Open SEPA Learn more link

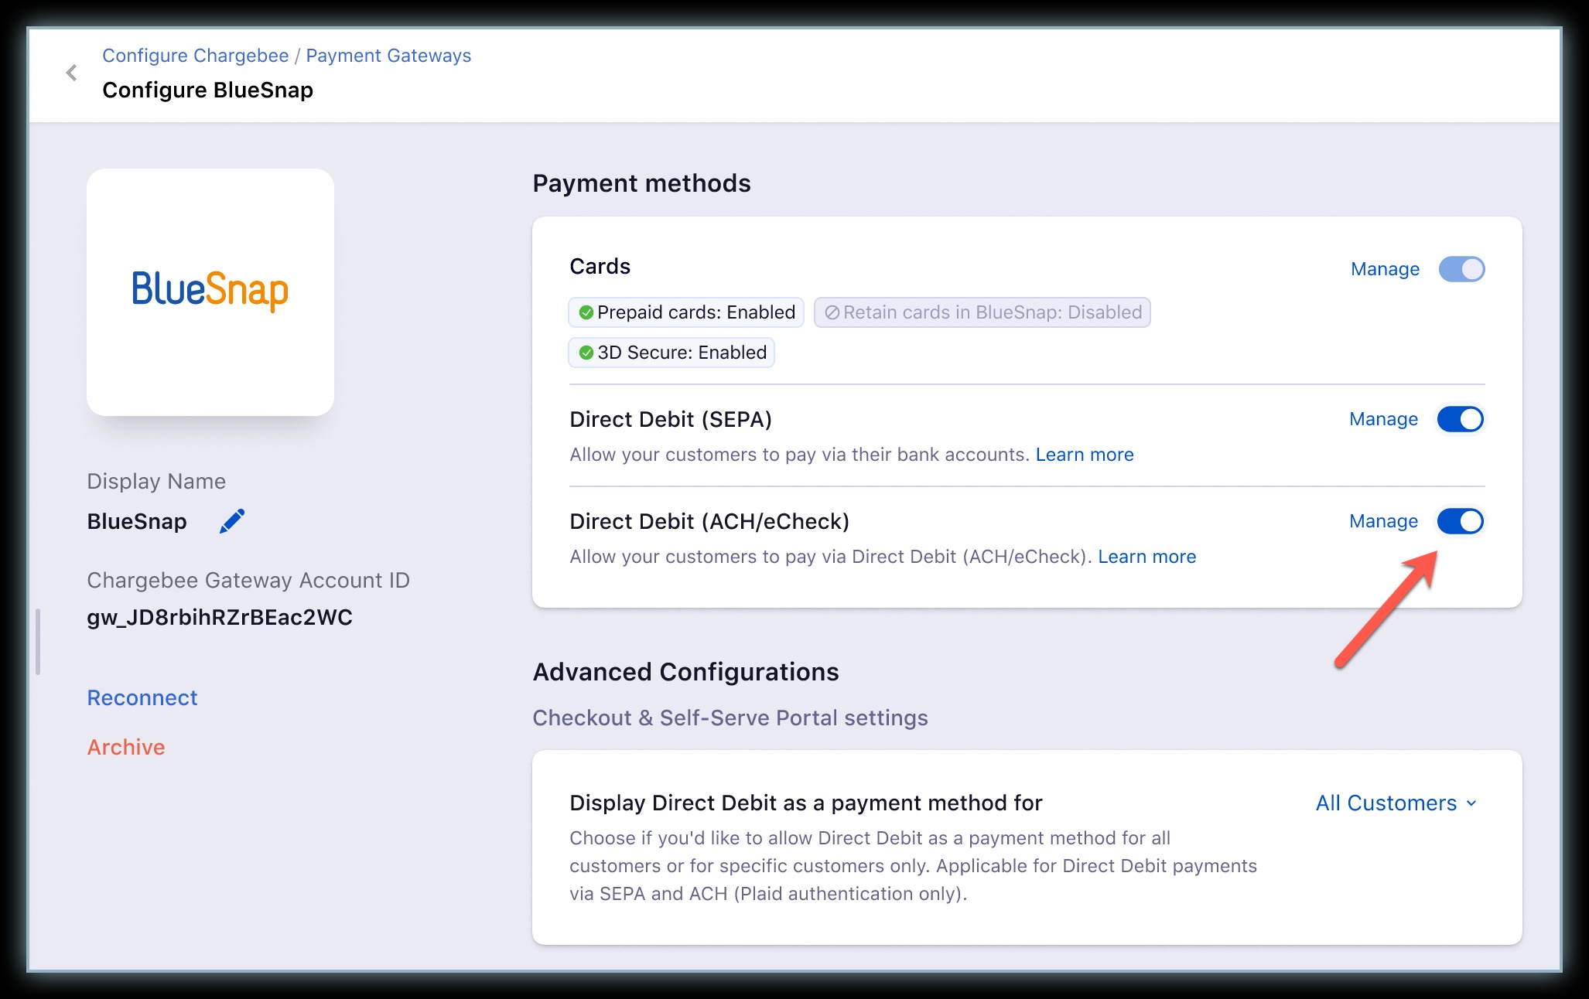pyautogui.click(x=1084, y=455)
